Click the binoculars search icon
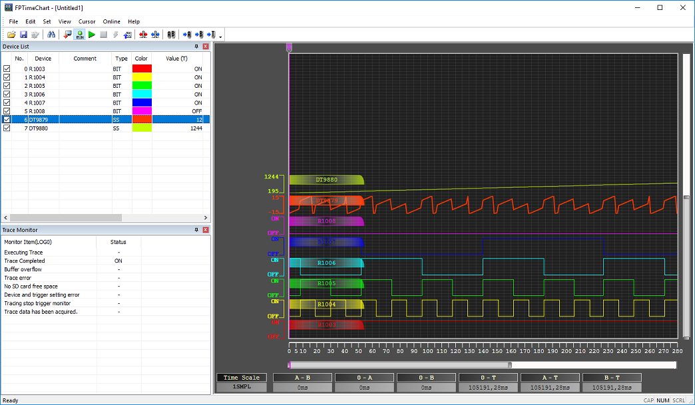Screen dimensions: 695x405 [x=51, y=35]
